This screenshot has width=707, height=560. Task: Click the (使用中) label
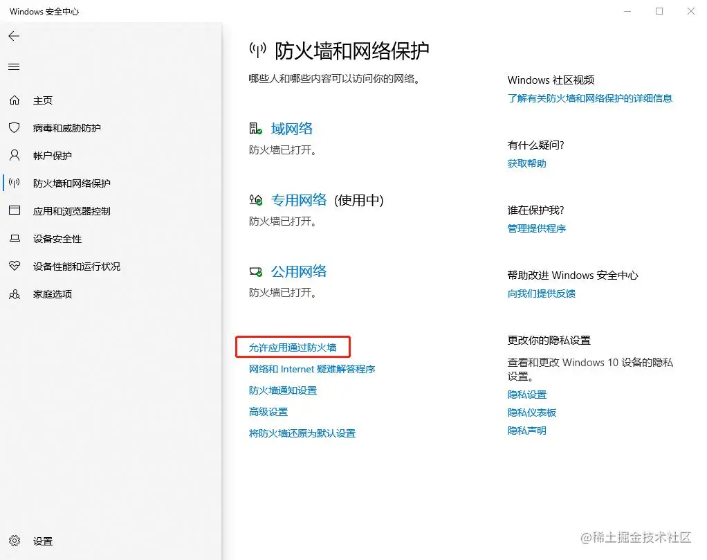point(359,200)
